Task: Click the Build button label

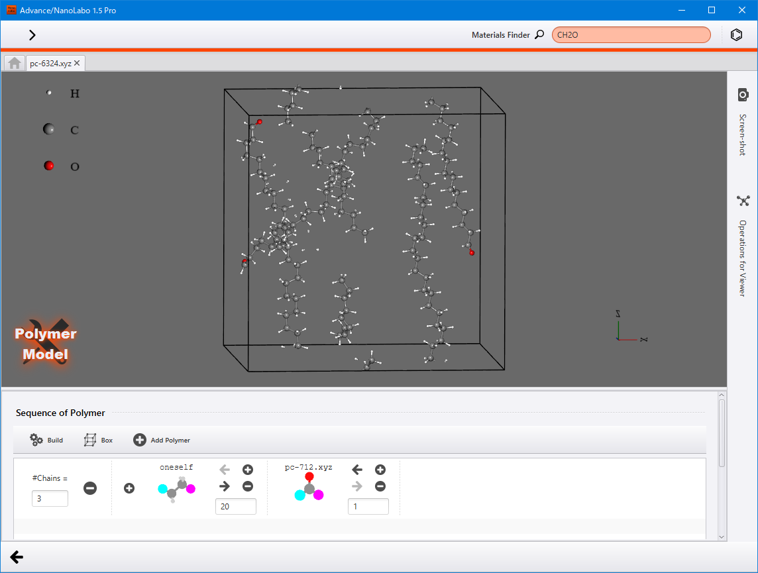Action: pyautogui.click(x=55, y=440)
